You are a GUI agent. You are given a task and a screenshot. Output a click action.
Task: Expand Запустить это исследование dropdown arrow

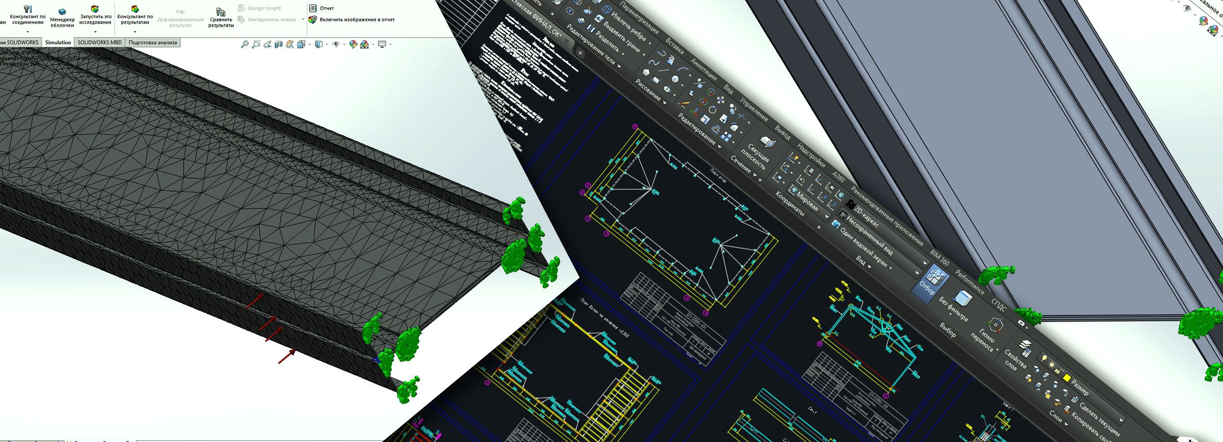(95, 32)
